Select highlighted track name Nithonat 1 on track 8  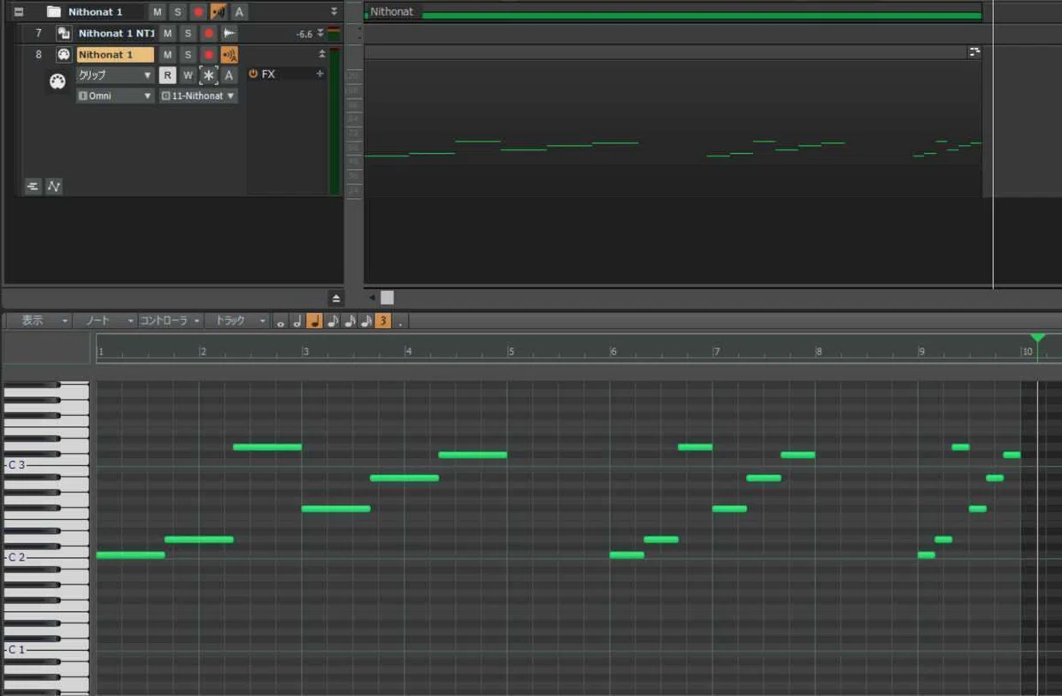coord(115,55)
